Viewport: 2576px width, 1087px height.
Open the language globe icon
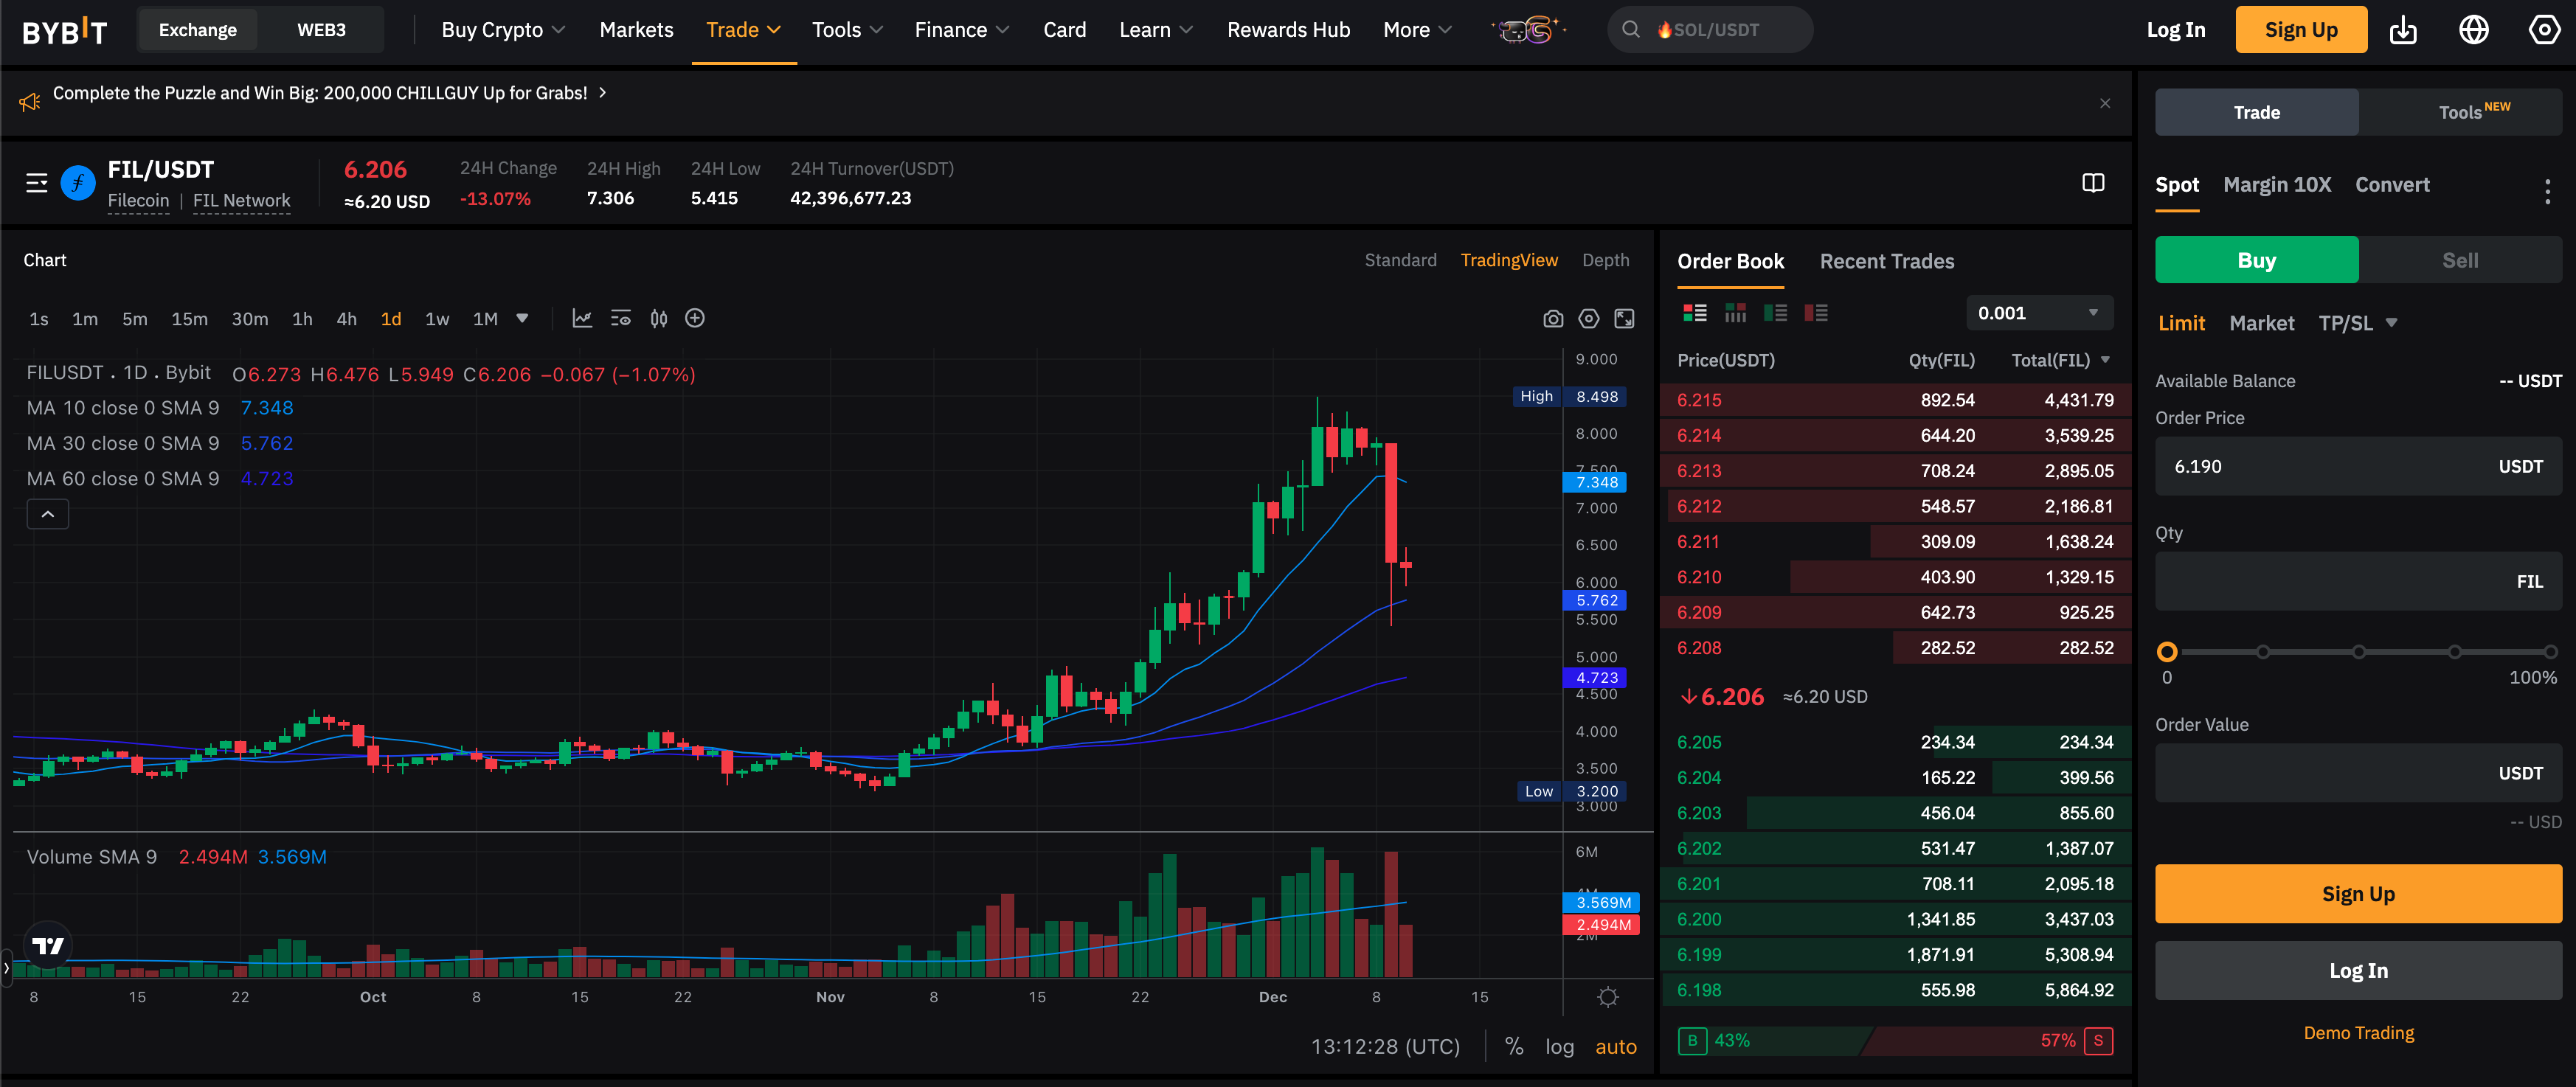[x=2473, y=30]
